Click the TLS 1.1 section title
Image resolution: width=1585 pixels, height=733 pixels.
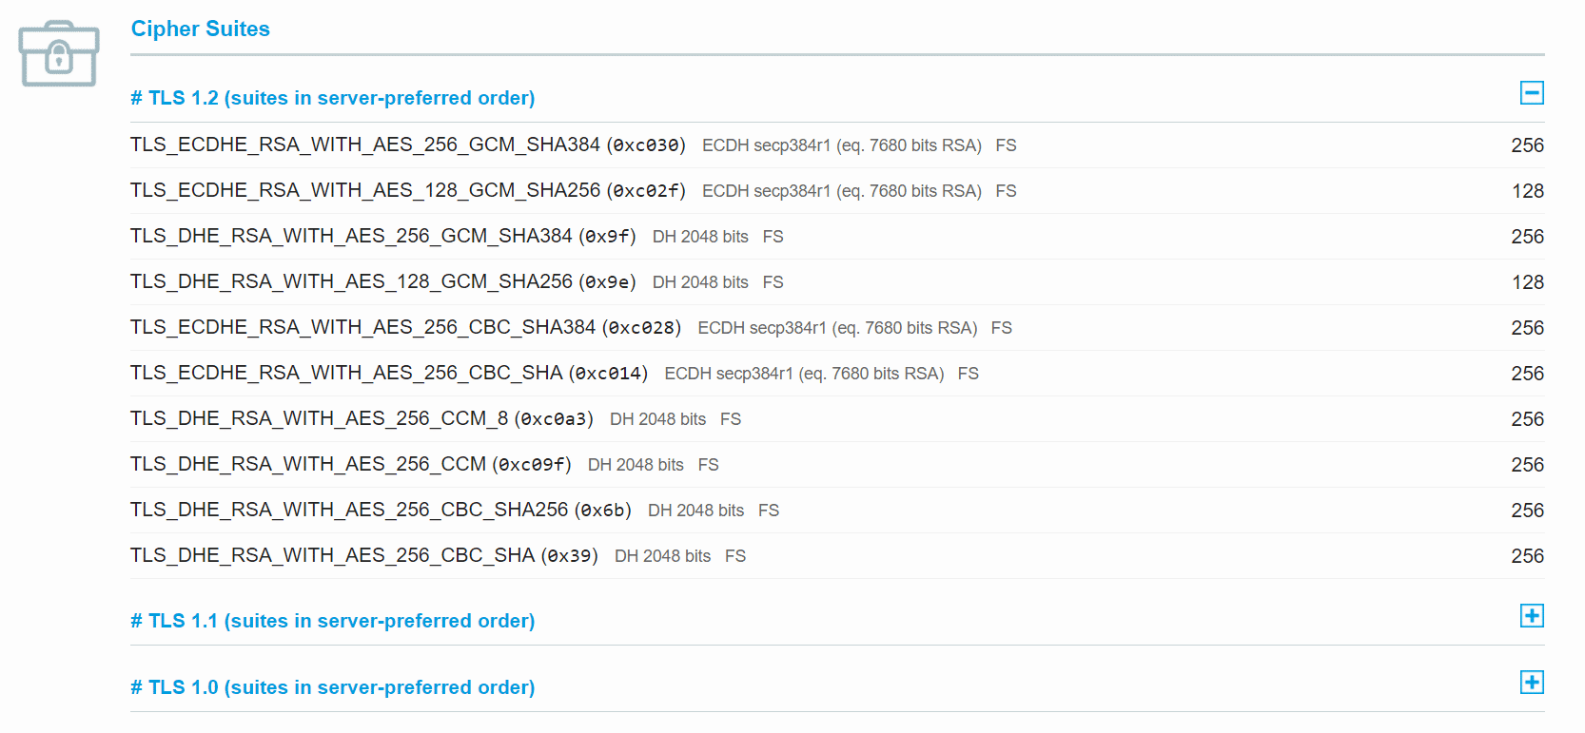[x=332, y=621]
